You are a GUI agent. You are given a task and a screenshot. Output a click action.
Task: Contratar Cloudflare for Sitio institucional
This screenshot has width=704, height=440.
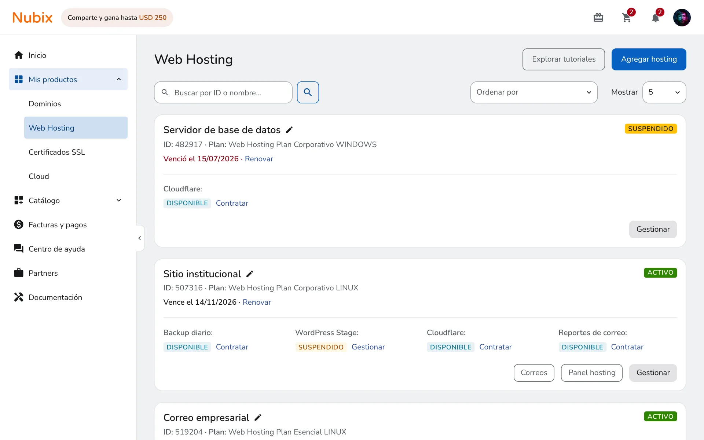(x=495, y=347)
